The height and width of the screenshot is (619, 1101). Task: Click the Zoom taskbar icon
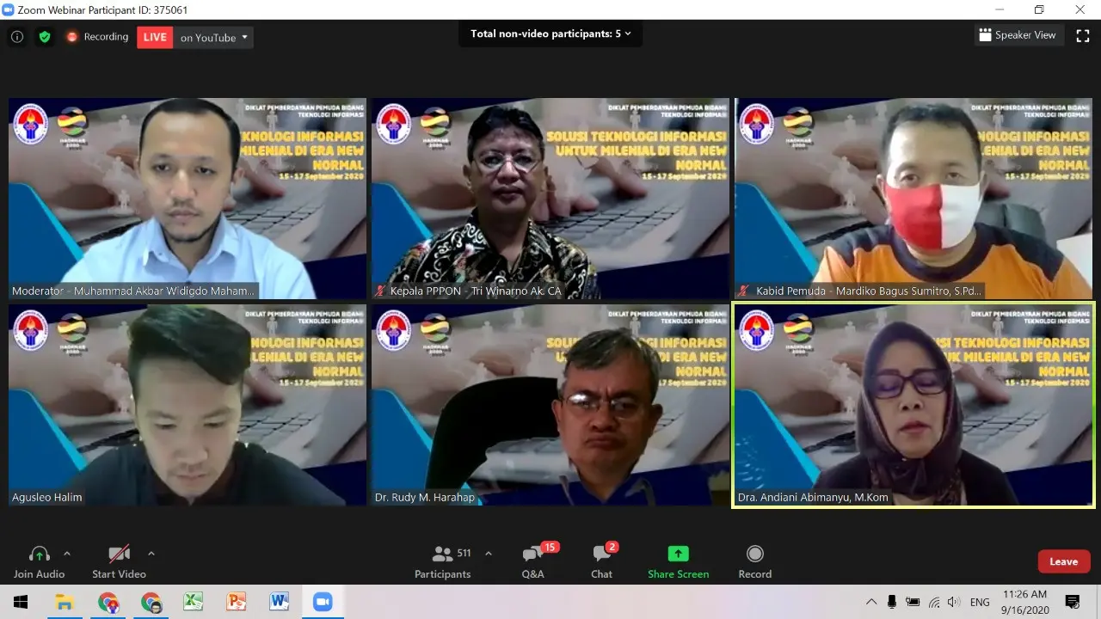[x=323, y=602]
